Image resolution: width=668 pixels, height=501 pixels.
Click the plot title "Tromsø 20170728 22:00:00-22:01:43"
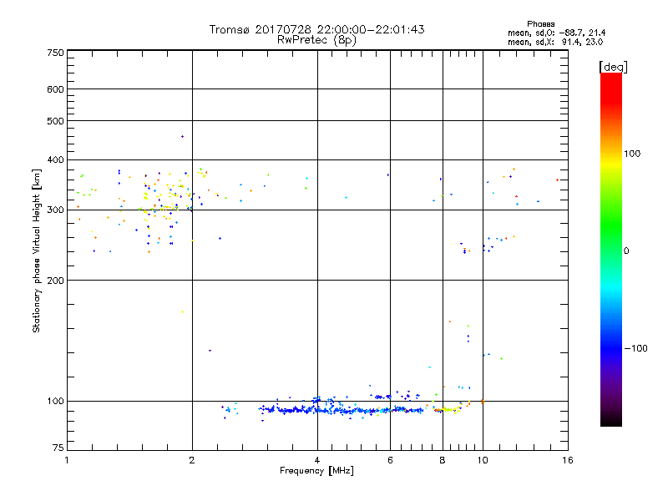point(316,29)
